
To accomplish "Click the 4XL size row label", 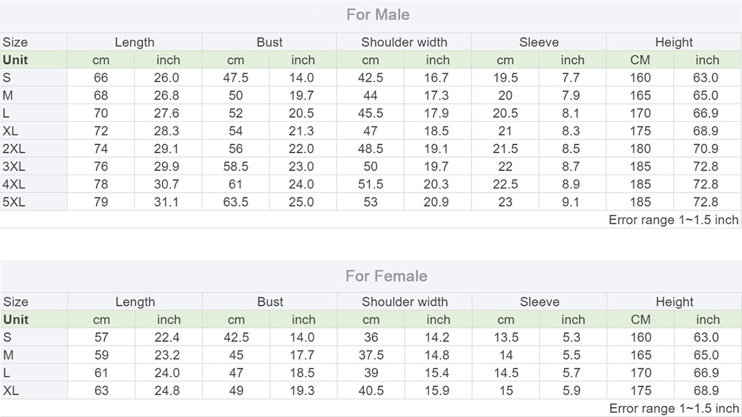I will [14, 184].
